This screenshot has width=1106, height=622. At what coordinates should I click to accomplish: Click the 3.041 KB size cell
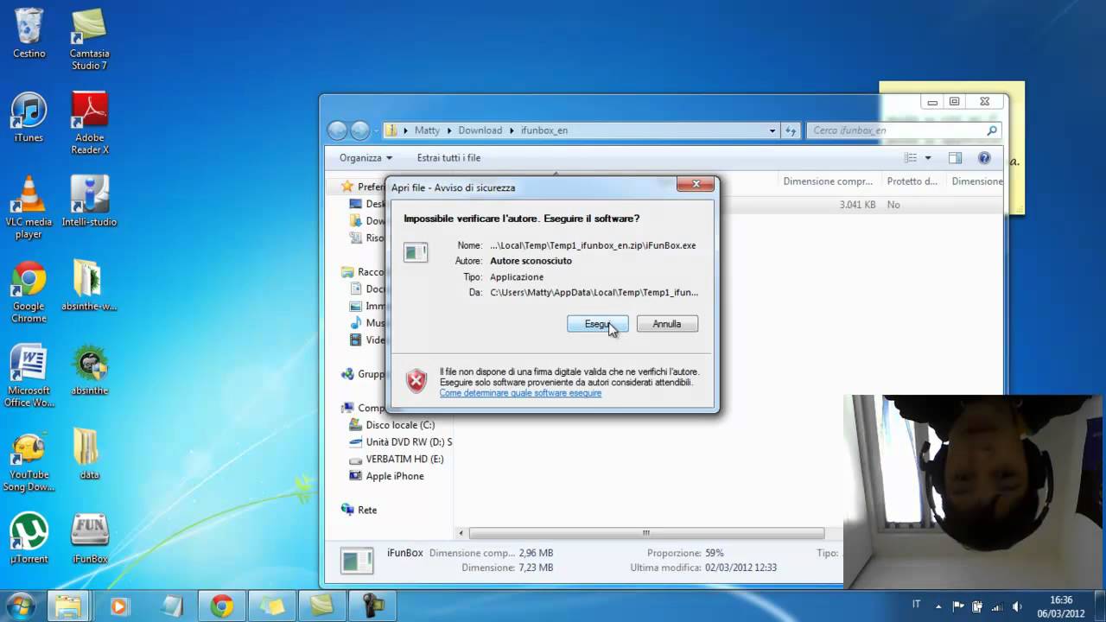pos(857,205)
